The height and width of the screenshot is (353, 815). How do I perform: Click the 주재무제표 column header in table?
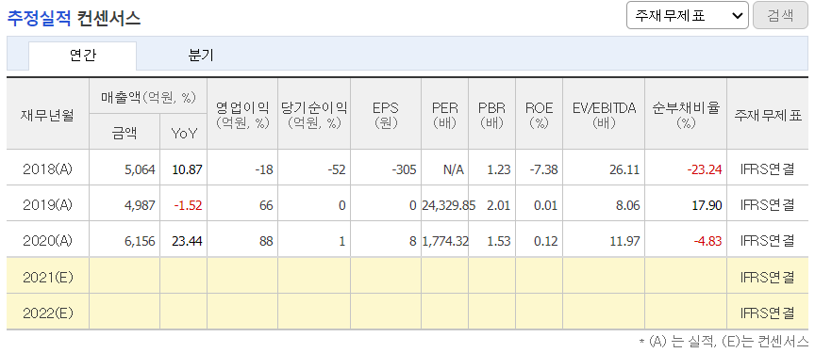[768, 115]
